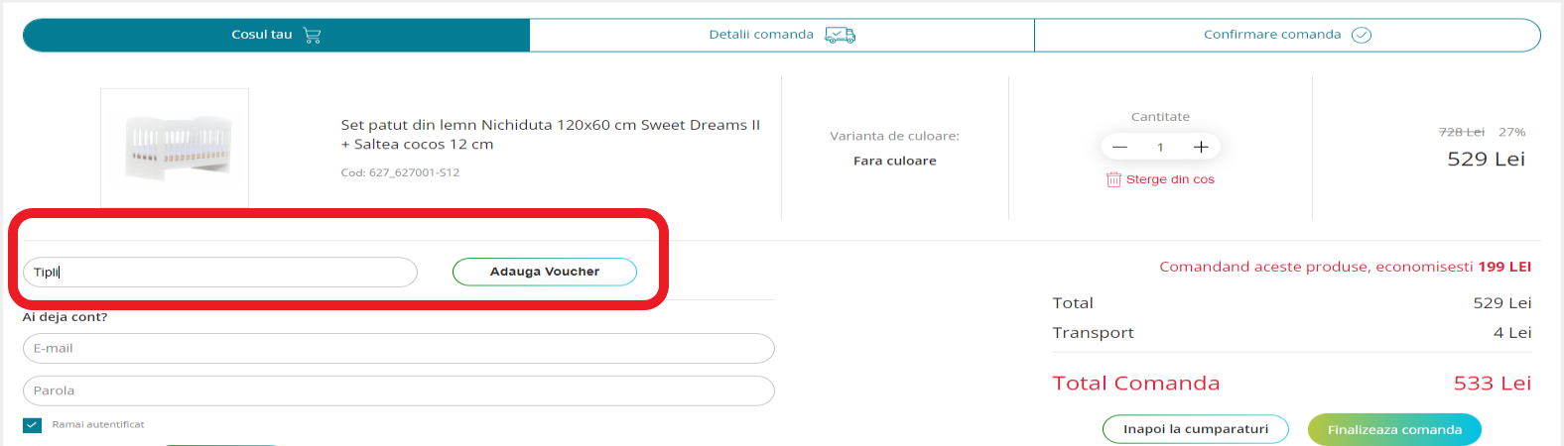Toggle the Ramai autentificat checkbox
1564x446 pixels.
click(x=33, y=424)
